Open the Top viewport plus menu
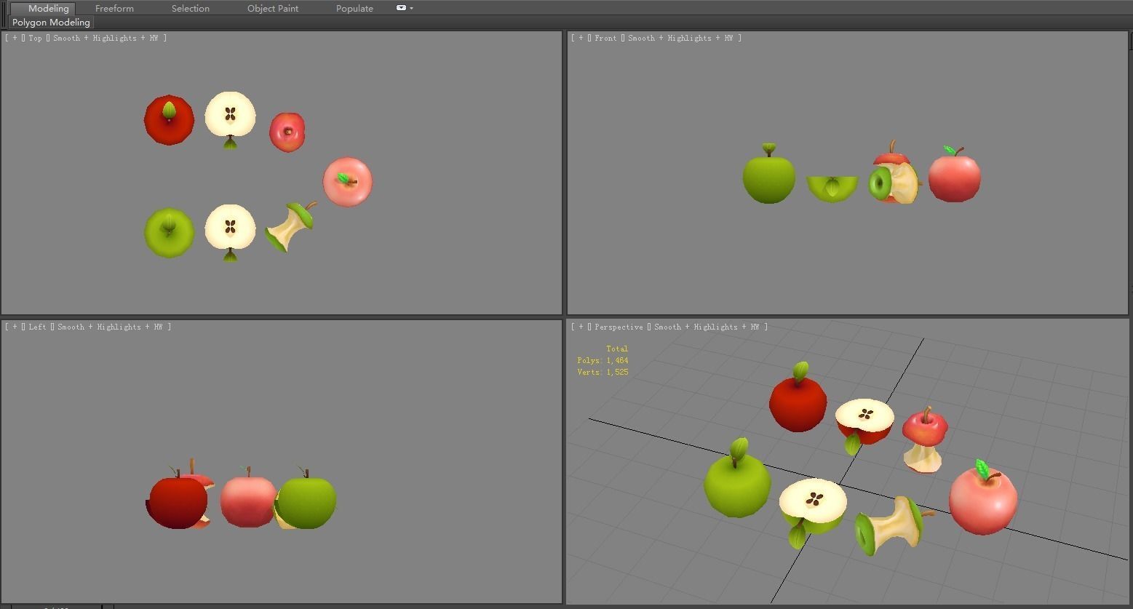 pyautogui.click(x=15, y=38)
